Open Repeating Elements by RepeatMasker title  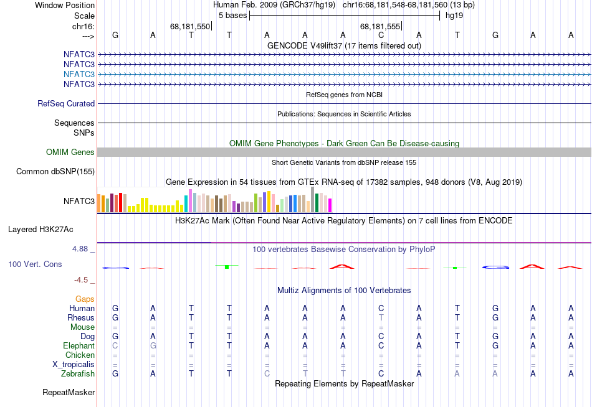[344, 383]
